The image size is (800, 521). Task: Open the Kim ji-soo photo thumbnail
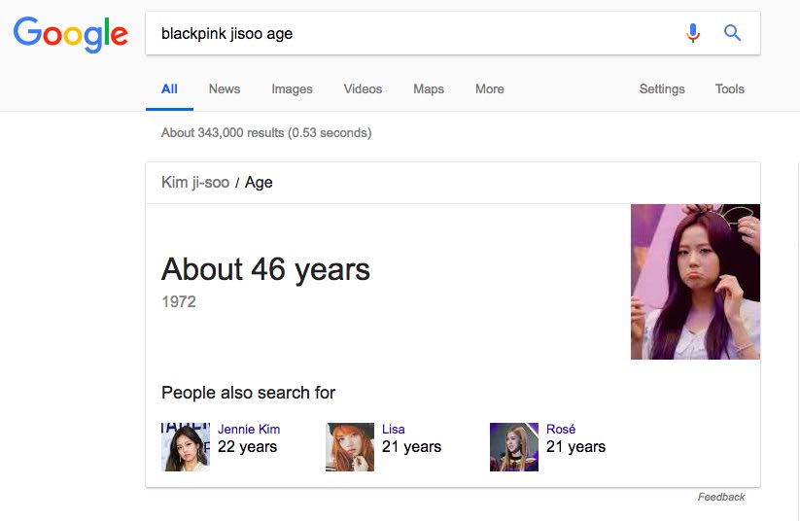(695, 282)
